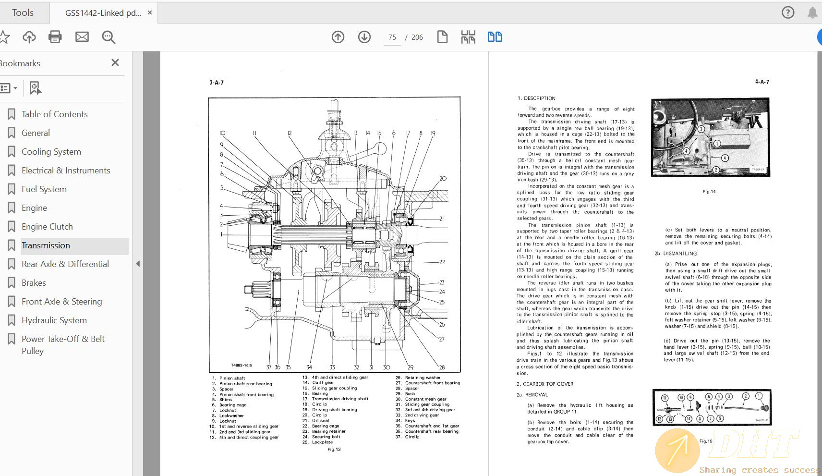This screenshot has width=822, height=476.
Task: Select the single page view icon
Action: (x=442, y=37)
